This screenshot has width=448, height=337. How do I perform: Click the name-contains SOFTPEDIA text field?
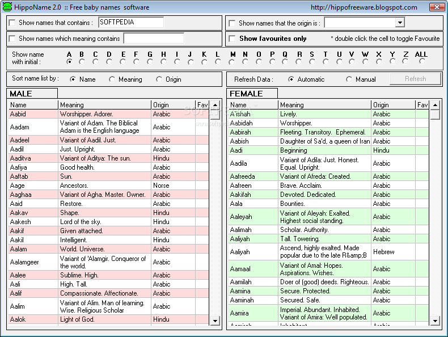click(x=131, y=22)
